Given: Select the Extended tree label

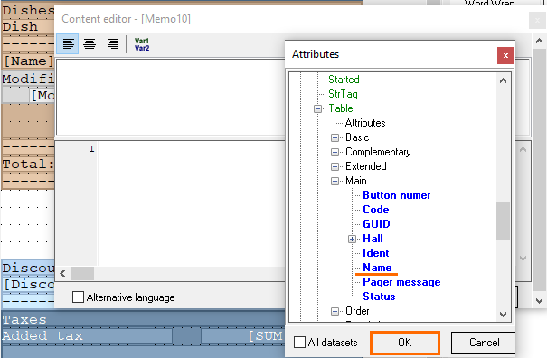Looking at the screenshot, I should [365, 166].
